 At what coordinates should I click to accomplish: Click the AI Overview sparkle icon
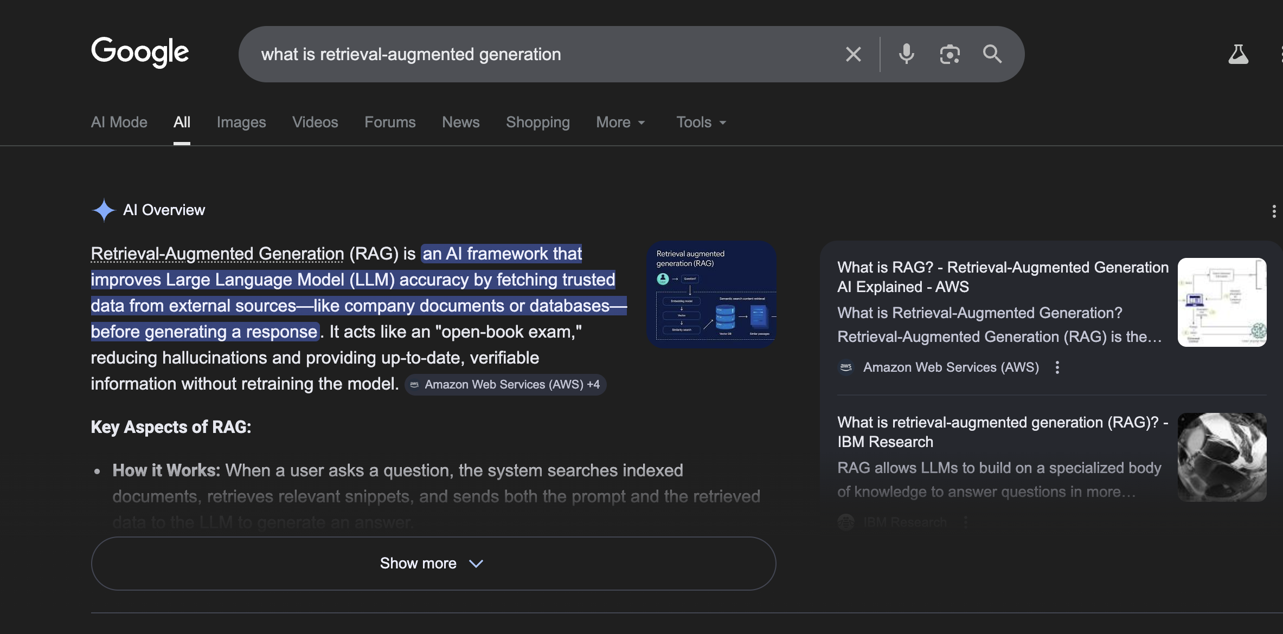pyautogui.click(x=104, y=210)
